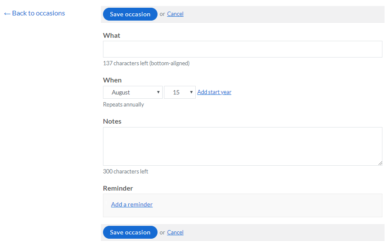Image resolution: width=391 pixels, height=246 pixels.
Task: Click the Add start year link
Action: [214, 92]
